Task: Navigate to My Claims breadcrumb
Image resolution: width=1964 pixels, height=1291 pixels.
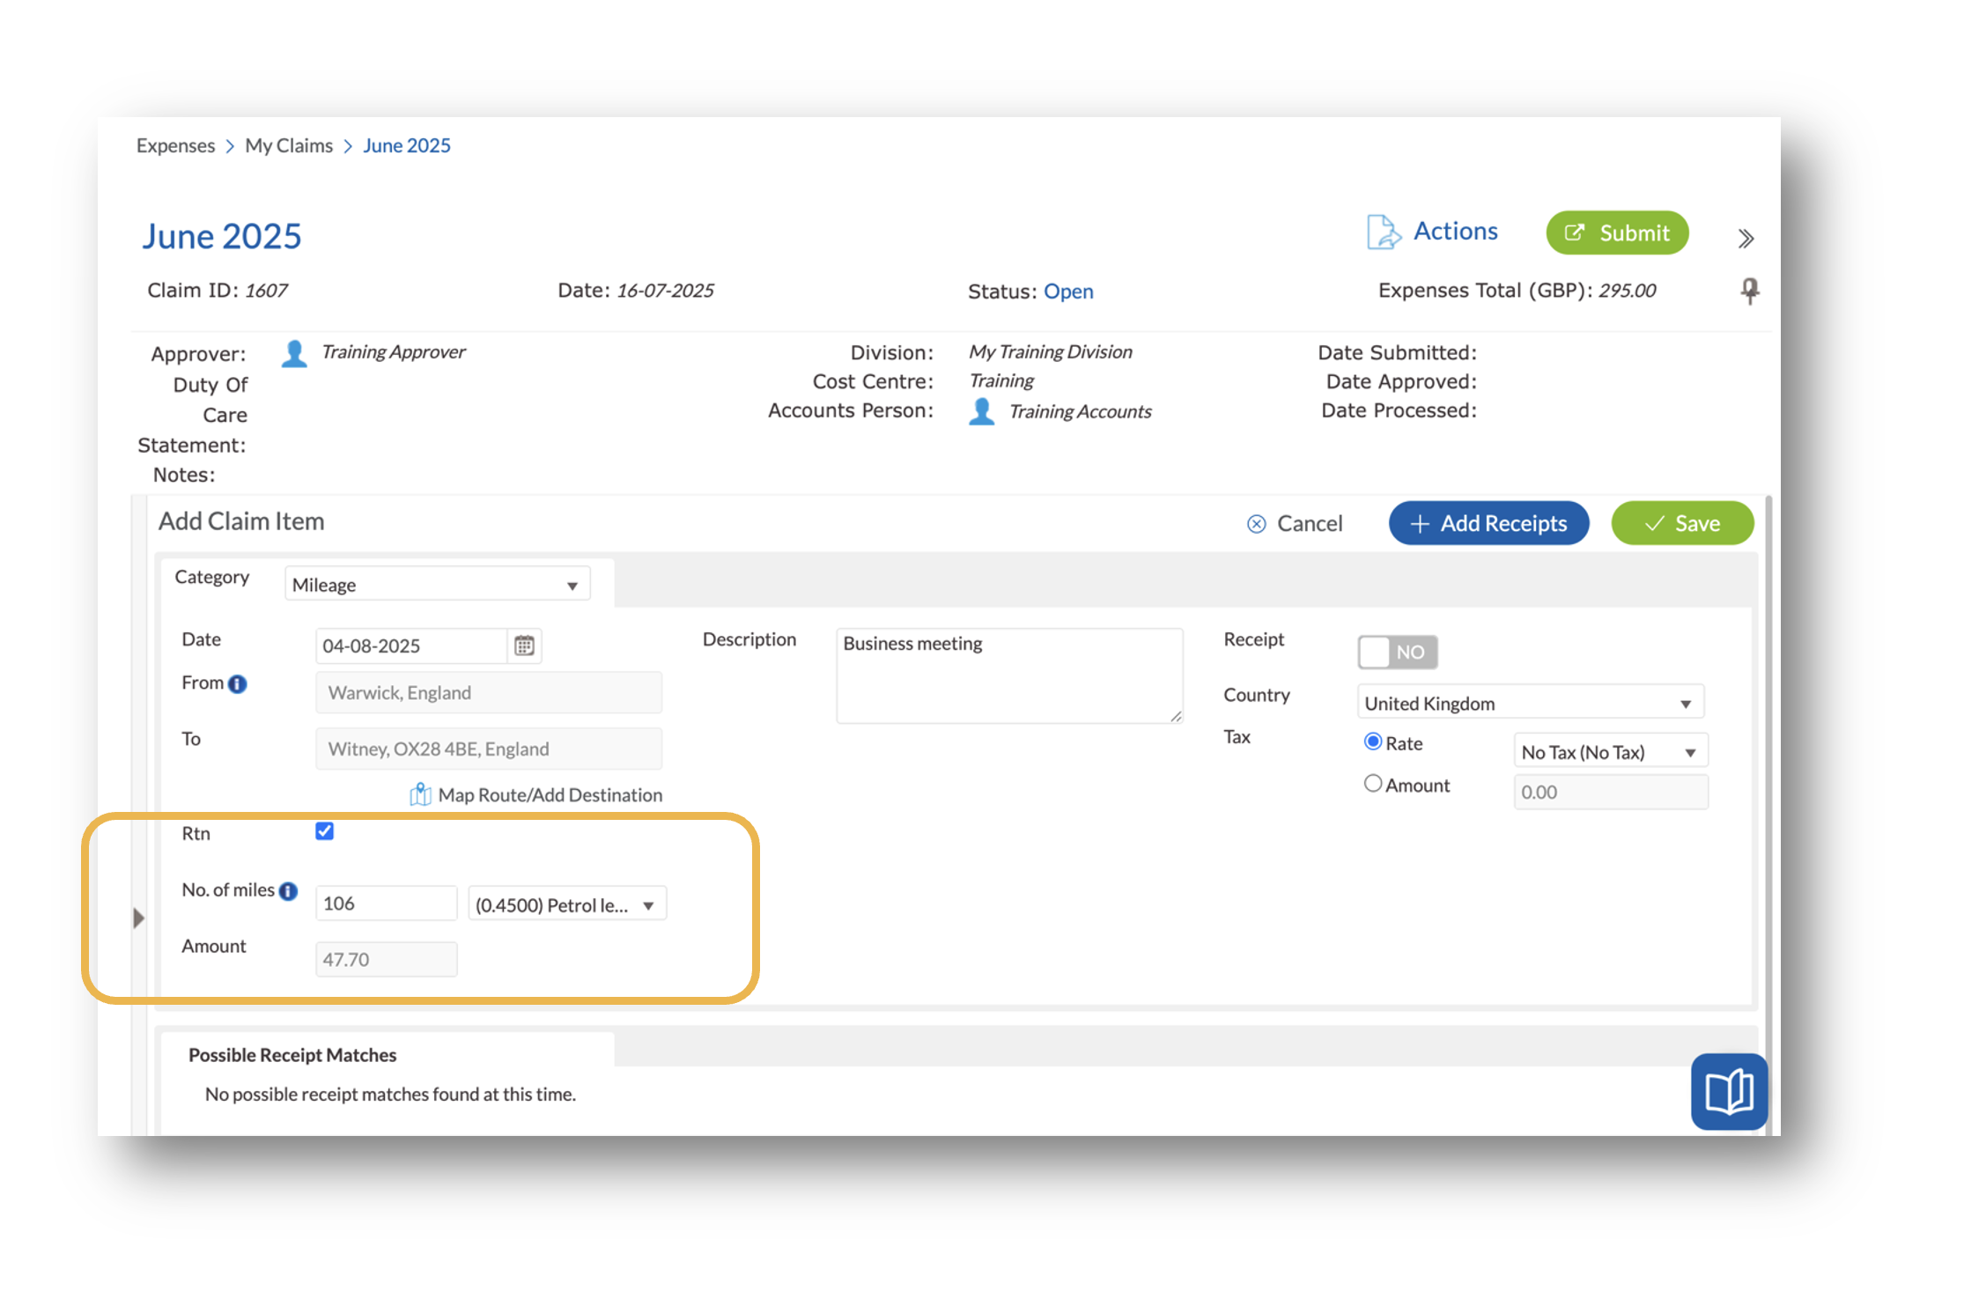Action: point(289,145)
